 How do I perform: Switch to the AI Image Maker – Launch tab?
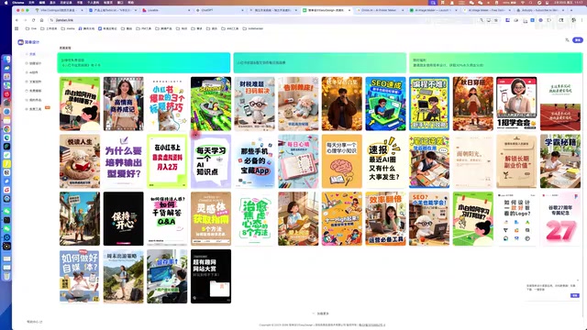(x=433, y=10)
